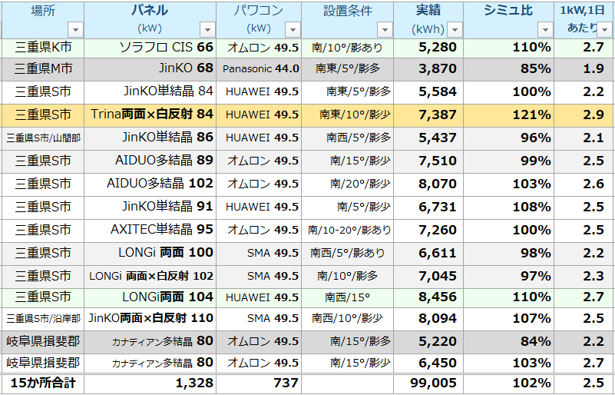
Task: Select the LONGi 両面 100 panel cell
Action: click(150, 253)
